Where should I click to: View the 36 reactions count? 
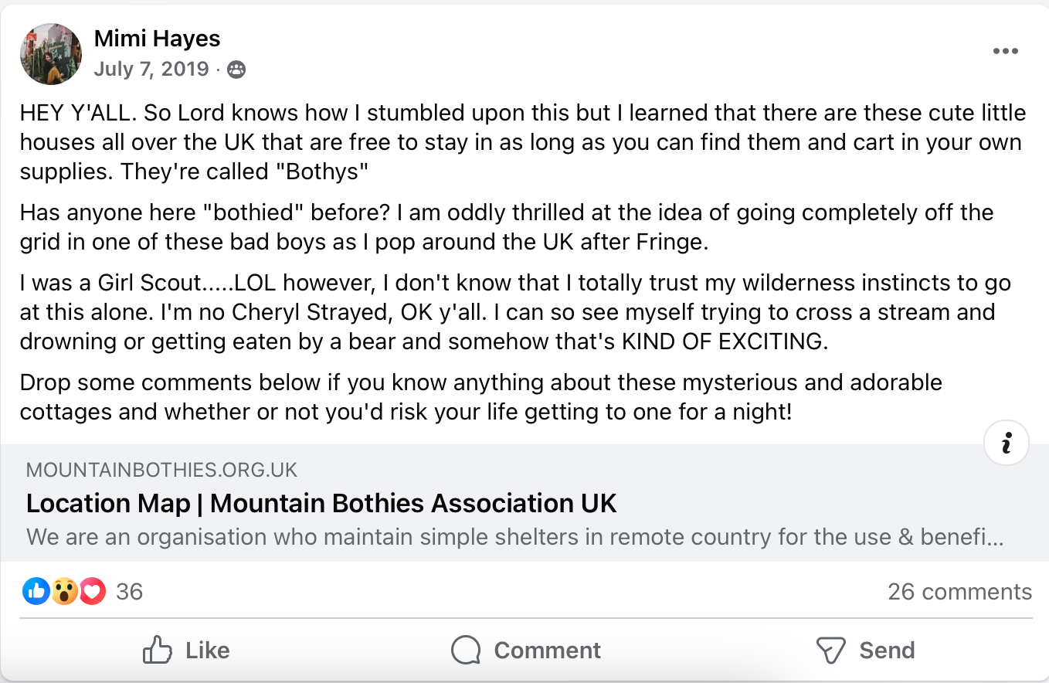click(129, 592)
